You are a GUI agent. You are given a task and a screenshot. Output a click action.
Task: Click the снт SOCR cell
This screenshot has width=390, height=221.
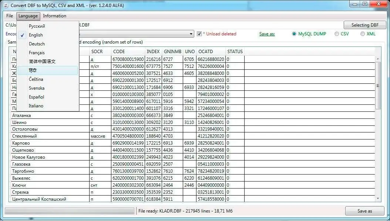(100, 185)
